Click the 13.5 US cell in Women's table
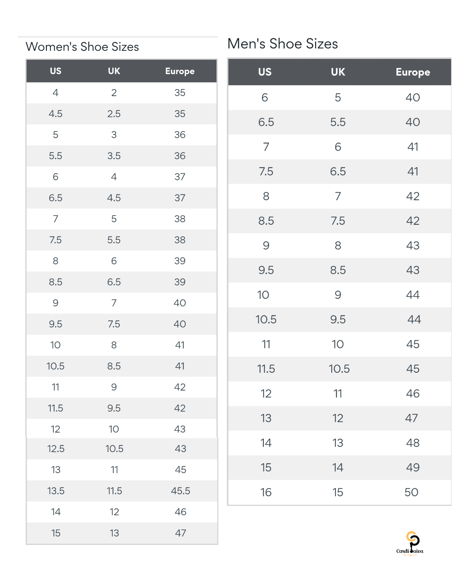This screenshot has width=467, height=584. [x=56, y=491]
